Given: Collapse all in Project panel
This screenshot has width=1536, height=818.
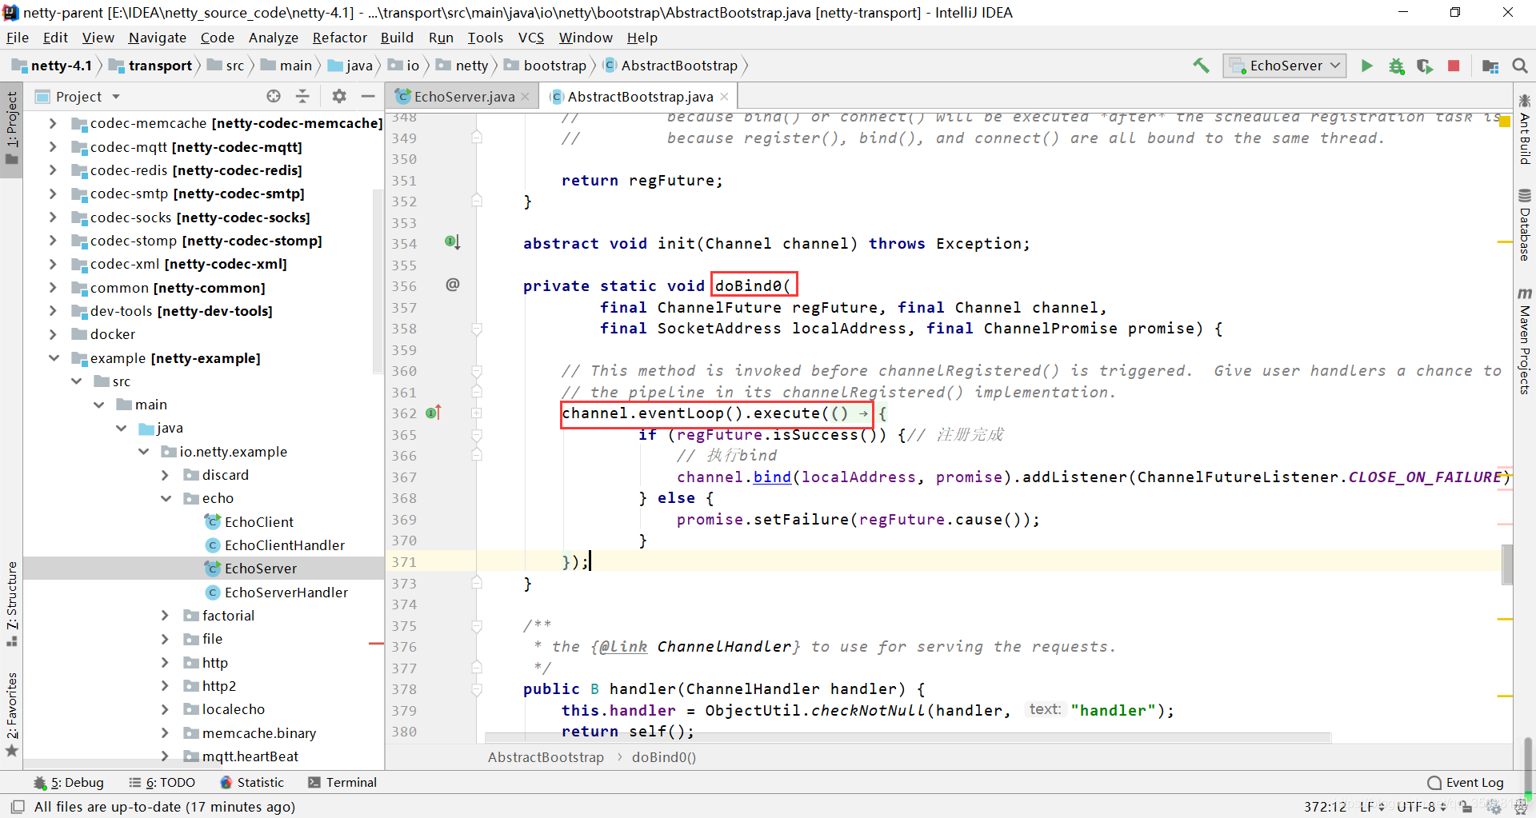Looking at the screenshot, I should click(302, 96).
